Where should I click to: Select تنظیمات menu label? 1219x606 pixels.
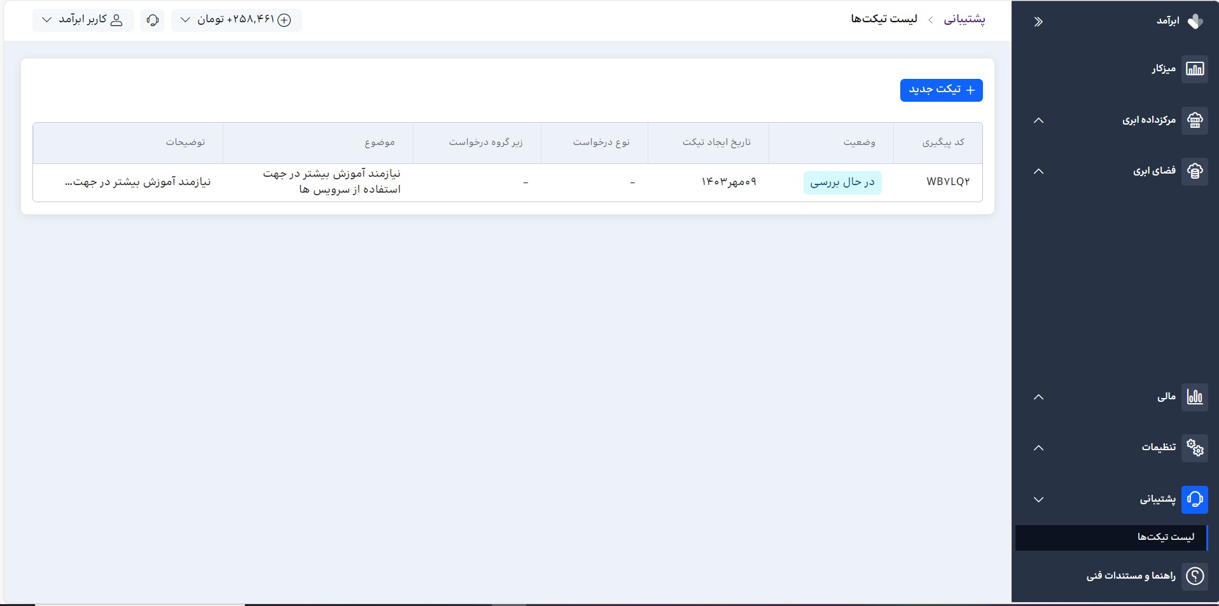tap(1159, 448)
